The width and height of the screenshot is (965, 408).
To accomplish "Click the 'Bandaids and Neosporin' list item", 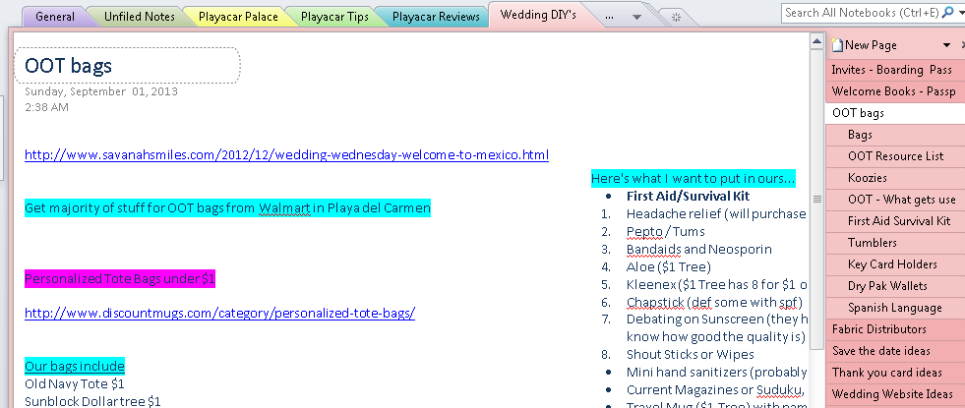I will click(698, 250).
